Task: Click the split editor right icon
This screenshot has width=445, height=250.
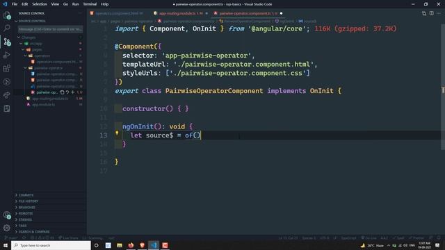Action: tap(431, 13)
